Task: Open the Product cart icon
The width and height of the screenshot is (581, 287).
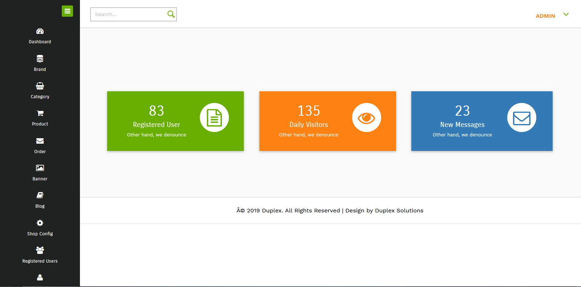Action: tap(40, 113)
